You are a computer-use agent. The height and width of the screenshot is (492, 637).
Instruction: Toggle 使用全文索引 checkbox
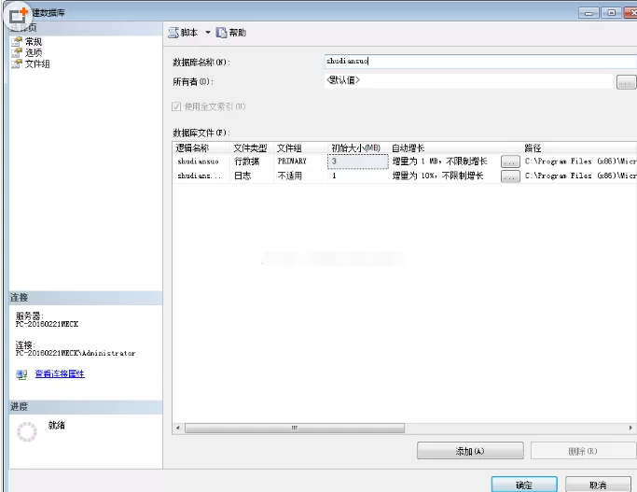click(x=176, y=106)
